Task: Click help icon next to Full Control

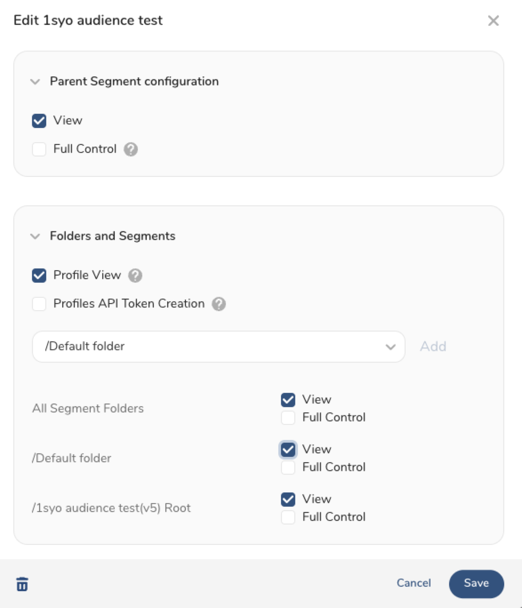Action: (131, 149)
